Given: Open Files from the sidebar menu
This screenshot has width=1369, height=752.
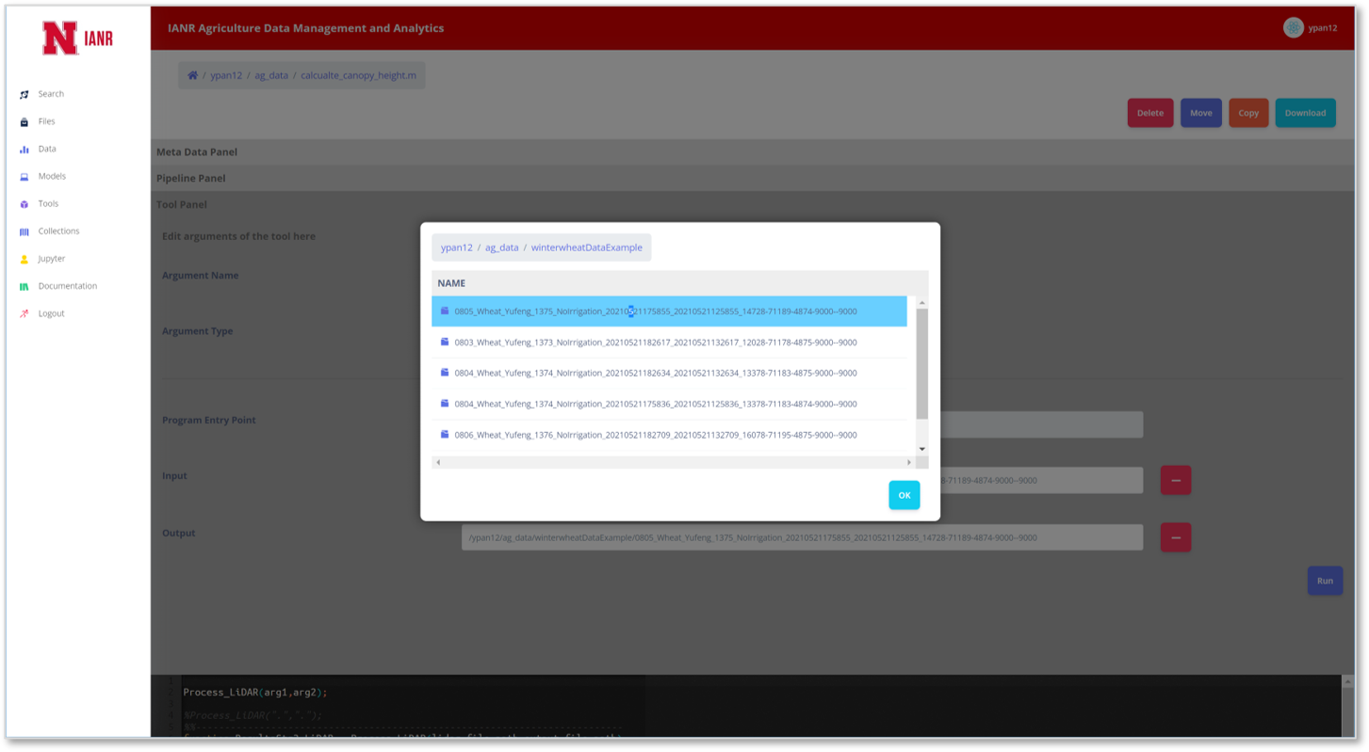Looking at the screenshot, I should point(46,121).
